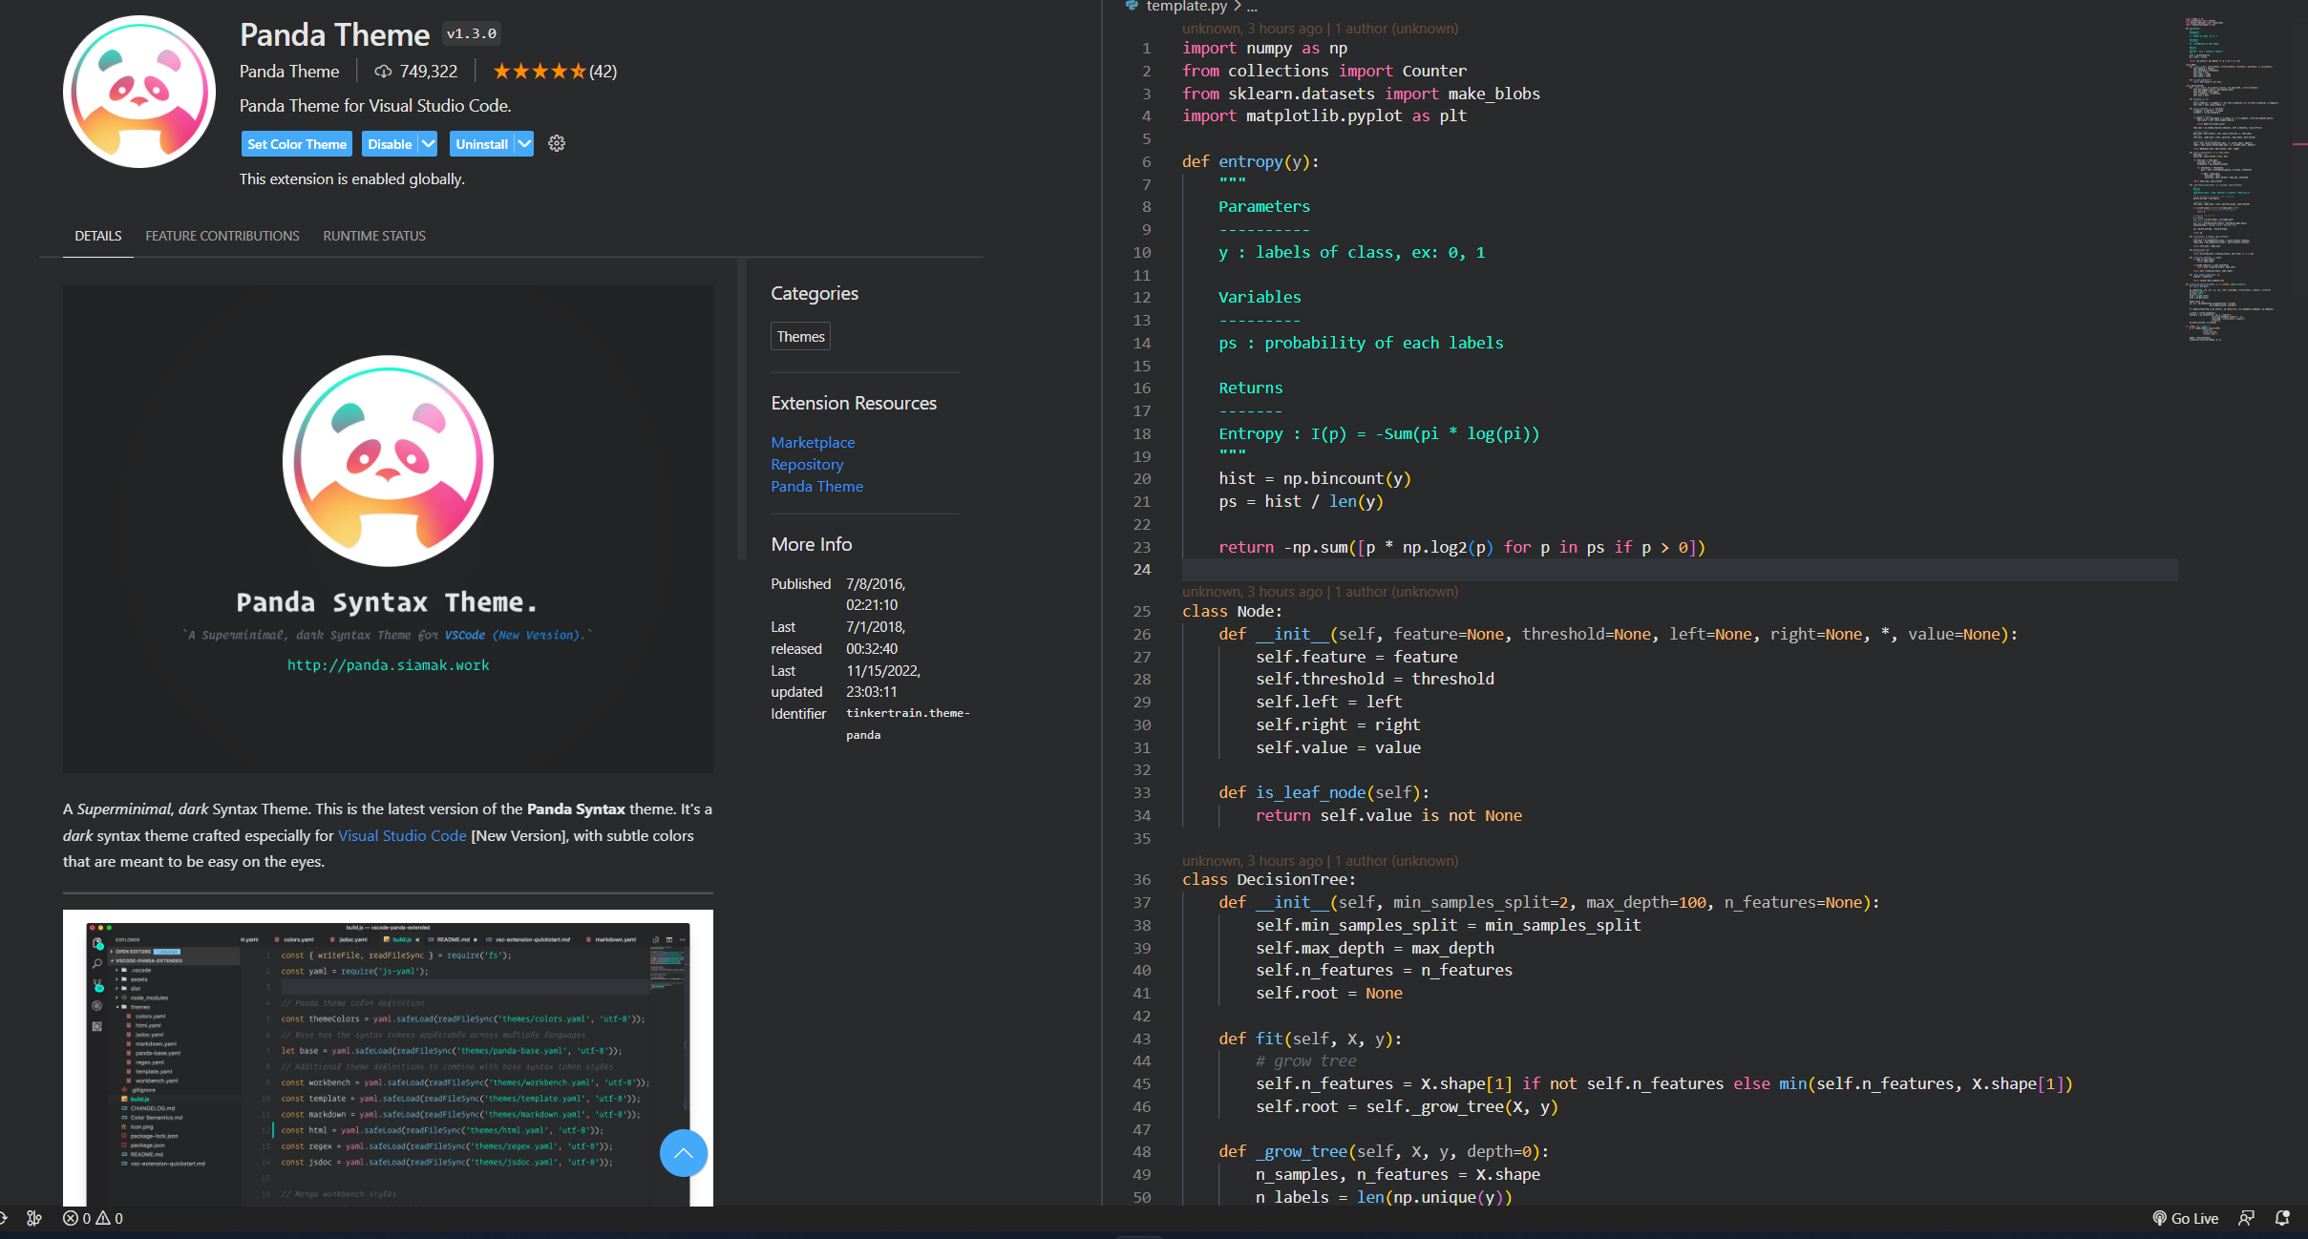Viewport: 2308px width, 1239px height.
Task: Switch to Feature Contributions tab
Action: coord(222,236)
